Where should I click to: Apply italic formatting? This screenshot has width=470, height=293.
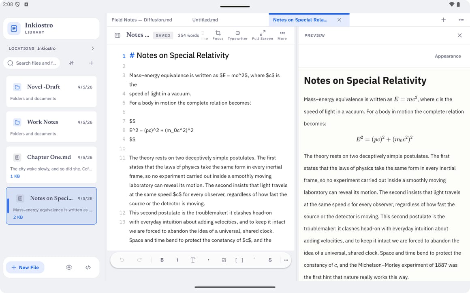point(177,260)
